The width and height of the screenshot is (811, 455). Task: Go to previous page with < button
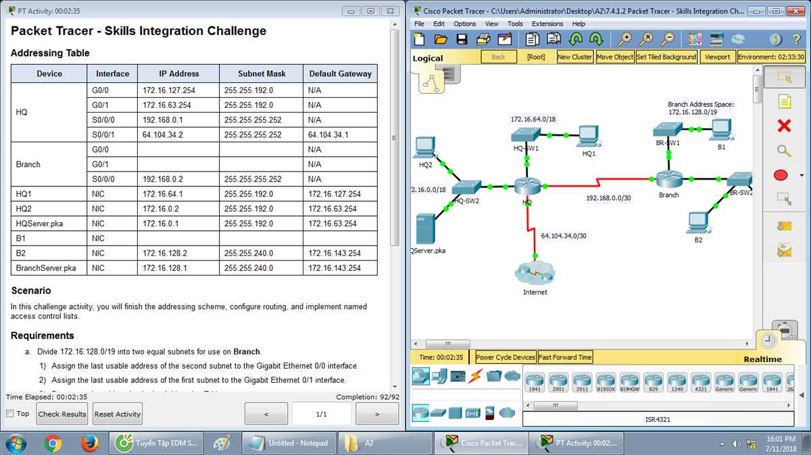[x=266, y=414]
